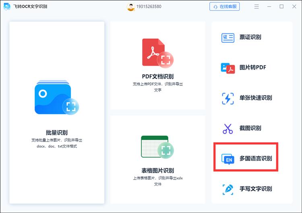Click the red PDF document icon
Viewport: 302px width, 213px height.
(158, 53)
